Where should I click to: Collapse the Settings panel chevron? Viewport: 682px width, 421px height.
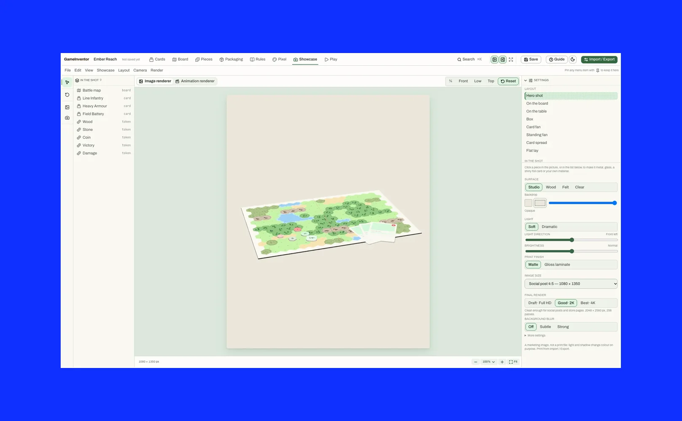click(526, 80)
